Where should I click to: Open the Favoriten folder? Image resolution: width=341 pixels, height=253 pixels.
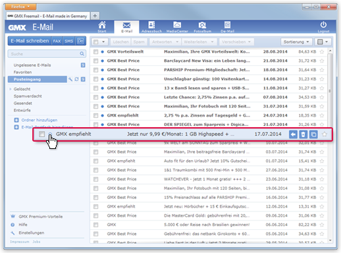coord(22,72)
